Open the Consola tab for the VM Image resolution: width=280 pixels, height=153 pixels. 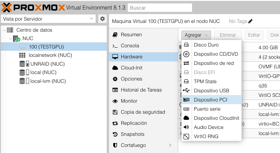[x=130, y=46]
